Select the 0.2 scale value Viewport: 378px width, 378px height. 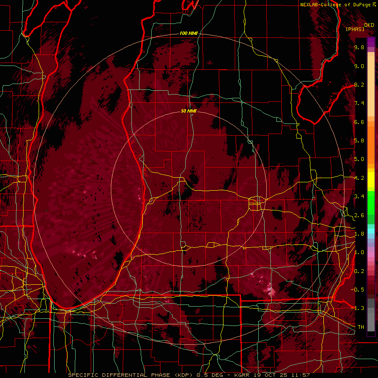[359, 271]
